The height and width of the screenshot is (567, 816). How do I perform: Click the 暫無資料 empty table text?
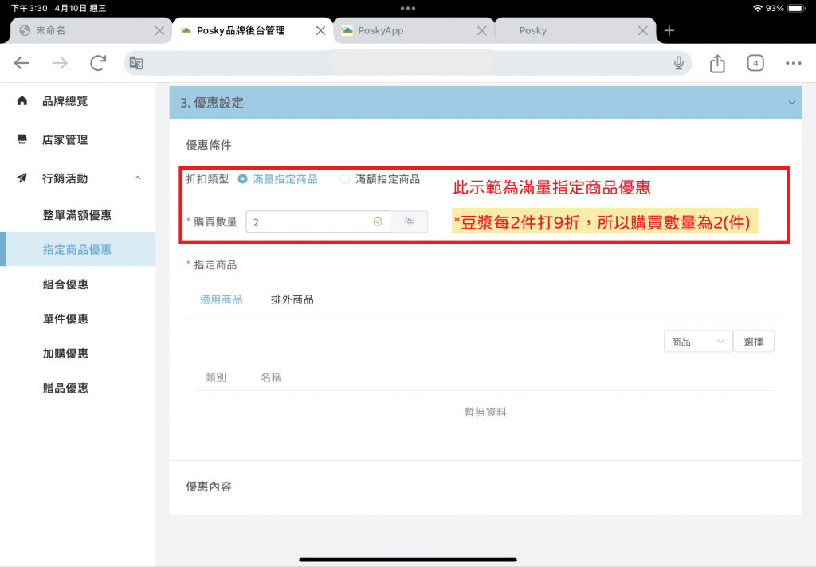coord(485,412)
